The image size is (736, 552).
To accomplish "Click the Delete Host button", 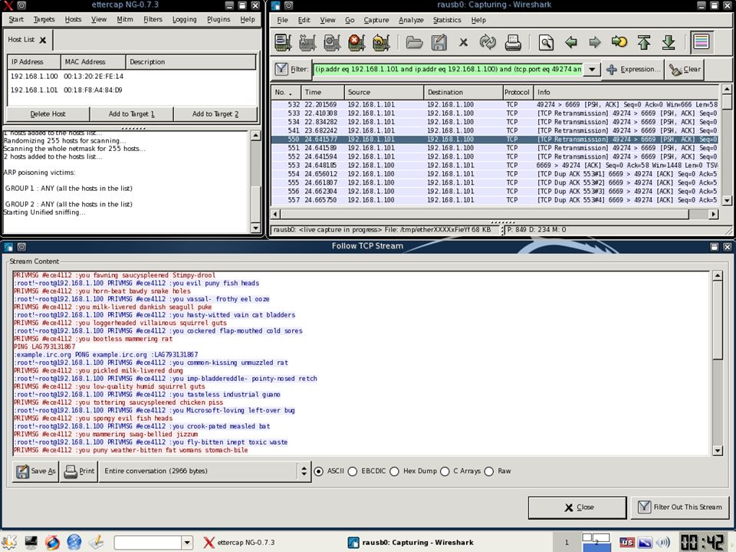I will click(x=48, y=114).
